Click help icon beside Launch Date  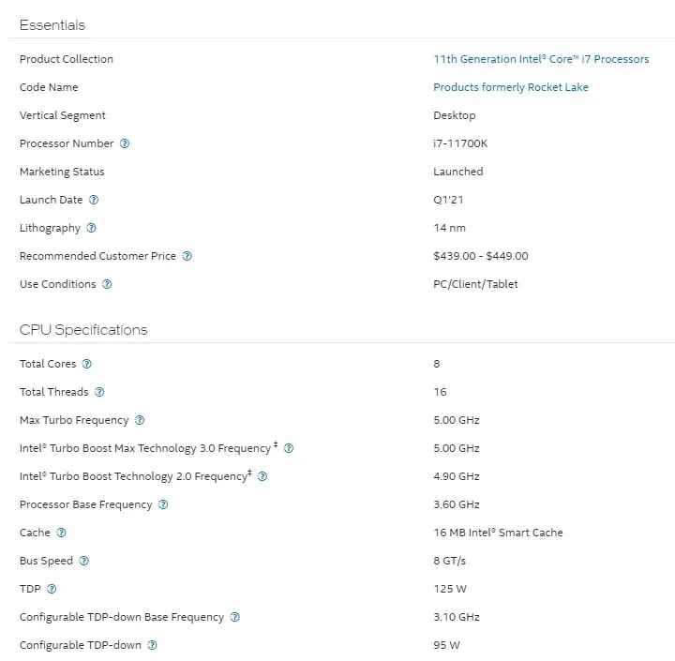click(94, 200)
